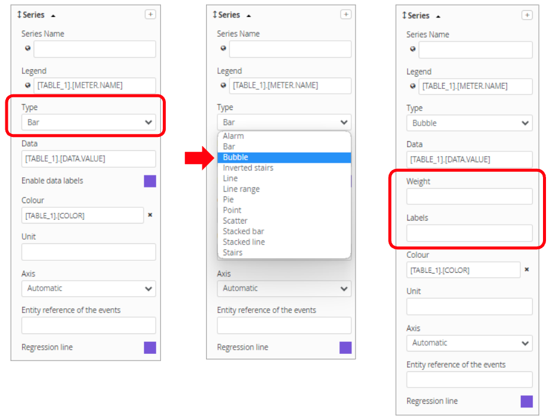The height and width of the screenshot is (420, 552).
Task: Toggle Regression line in the right panel
Action: coord(526,401)
